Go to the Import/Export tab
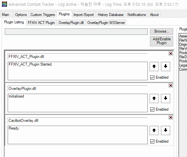 pyautogui.click(x=84, y=15)
